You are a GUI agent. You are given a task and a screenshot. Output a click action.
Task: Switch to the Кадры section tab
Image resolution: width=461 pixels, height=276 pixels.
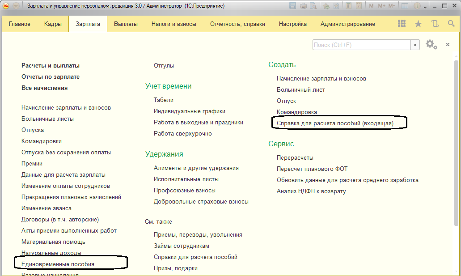tap(53, 24)
